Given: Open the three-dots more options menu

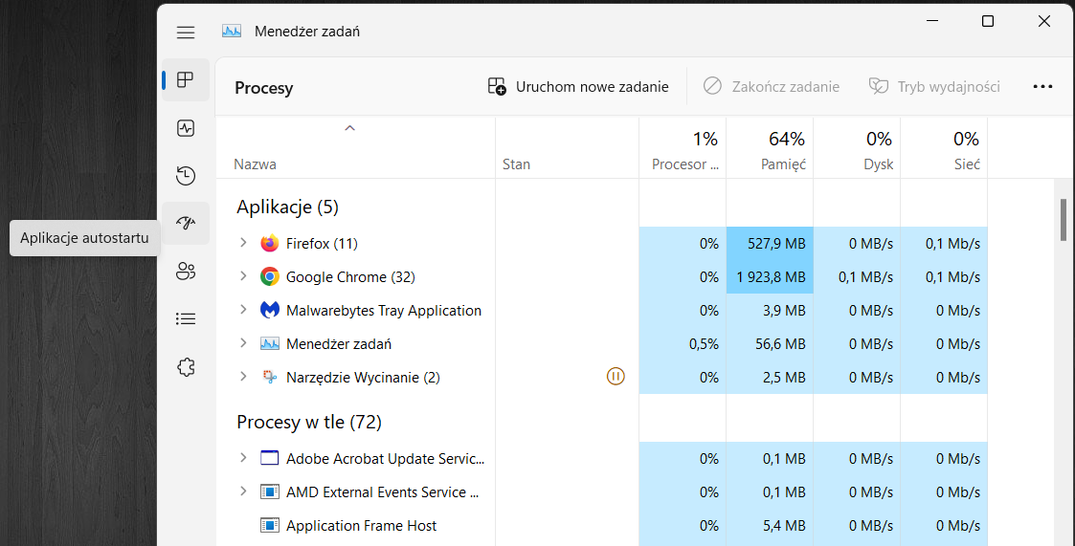Looking at the screenshot, I should coord(1042,87).
